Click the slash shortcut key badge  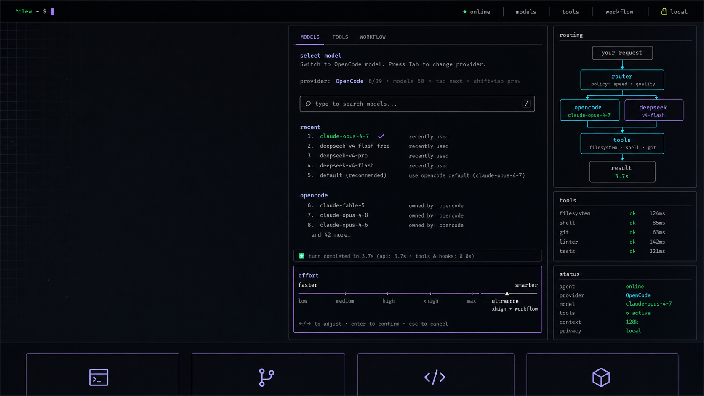[x=526, y=104]
